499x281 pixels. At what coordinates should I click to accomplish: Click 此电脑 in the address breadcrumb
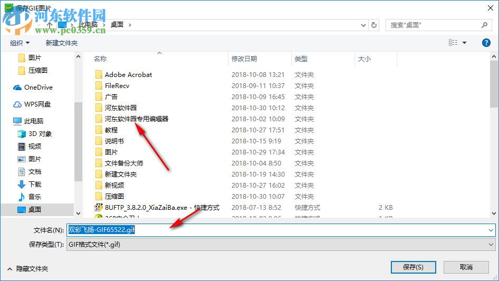pyautogui.click(x=88, y=24)
